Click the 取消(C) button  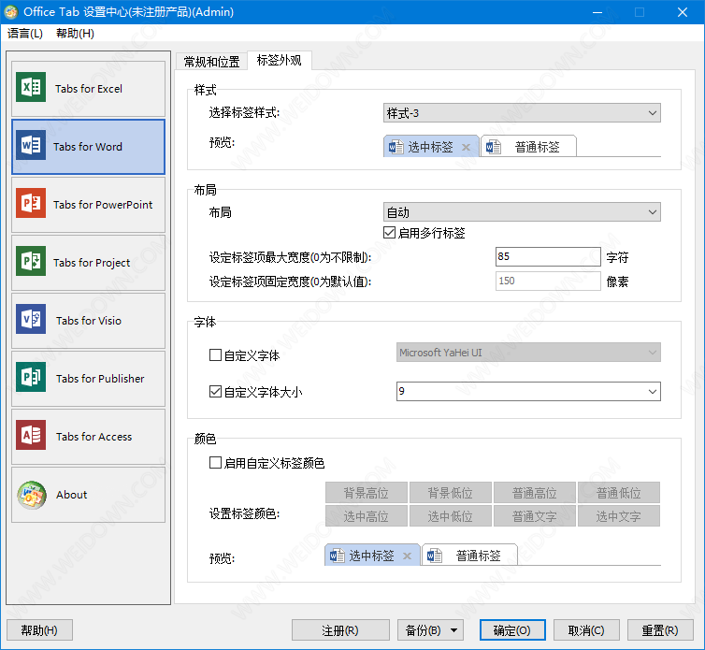point(586,630)
